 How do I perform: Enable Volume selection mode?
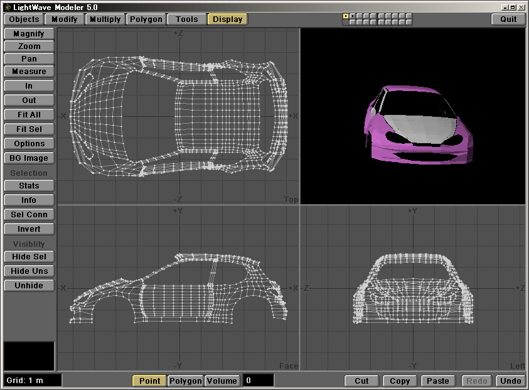click(x=222, y=381)
